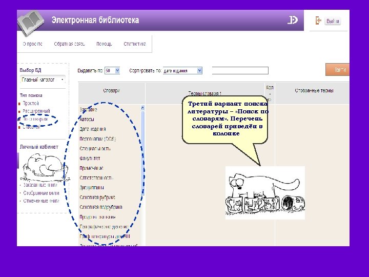Open Отмеченные книги link
This screenshot has height=277, width=369.
(x=41, y=201)
